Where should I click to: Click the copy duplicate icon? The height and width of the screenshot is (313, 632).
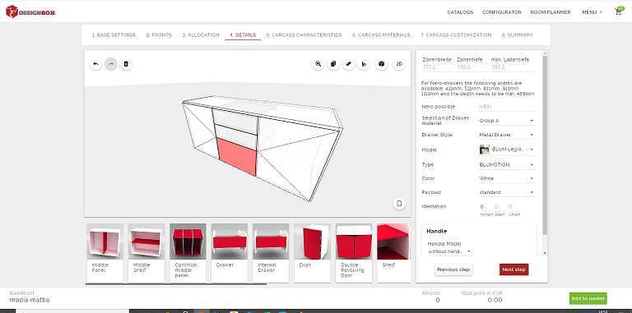(333, 64)
